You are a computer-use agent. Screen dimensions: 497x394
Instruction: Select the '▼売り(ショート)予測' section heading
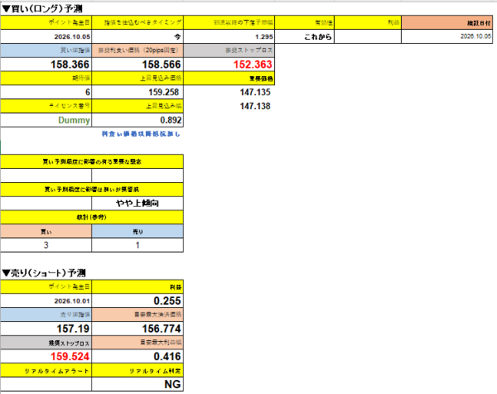coord(43,272)
